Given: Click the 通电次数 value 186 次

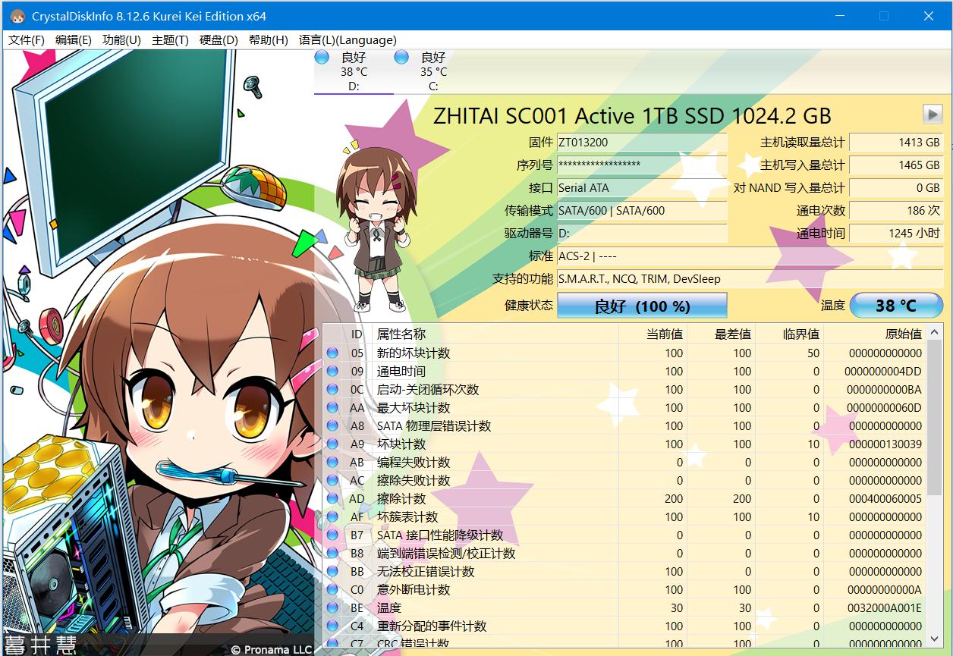Looking at the screenshot, I should pyautogui.click(x=896, y=210).
